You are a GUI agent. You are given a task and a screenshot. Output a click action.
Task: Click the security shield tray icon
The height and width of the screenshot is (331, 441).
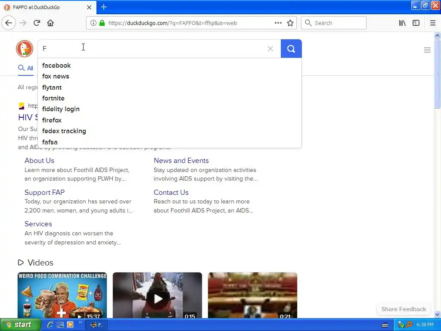(401, 325)
